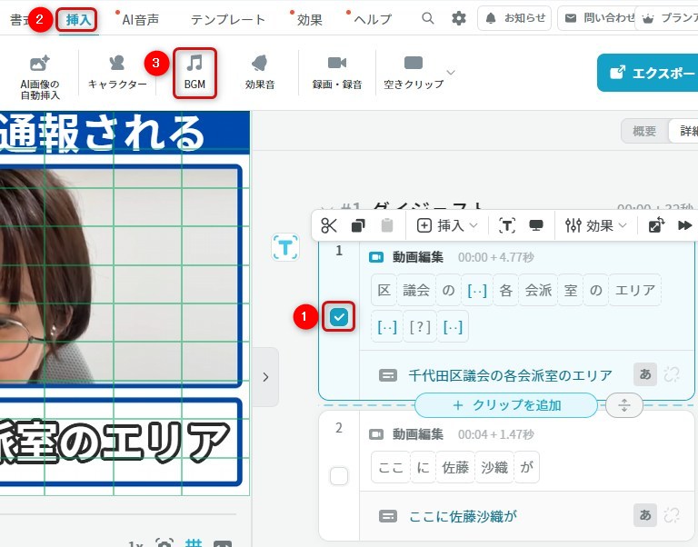Open settings gear icon

tap(459, 18)
